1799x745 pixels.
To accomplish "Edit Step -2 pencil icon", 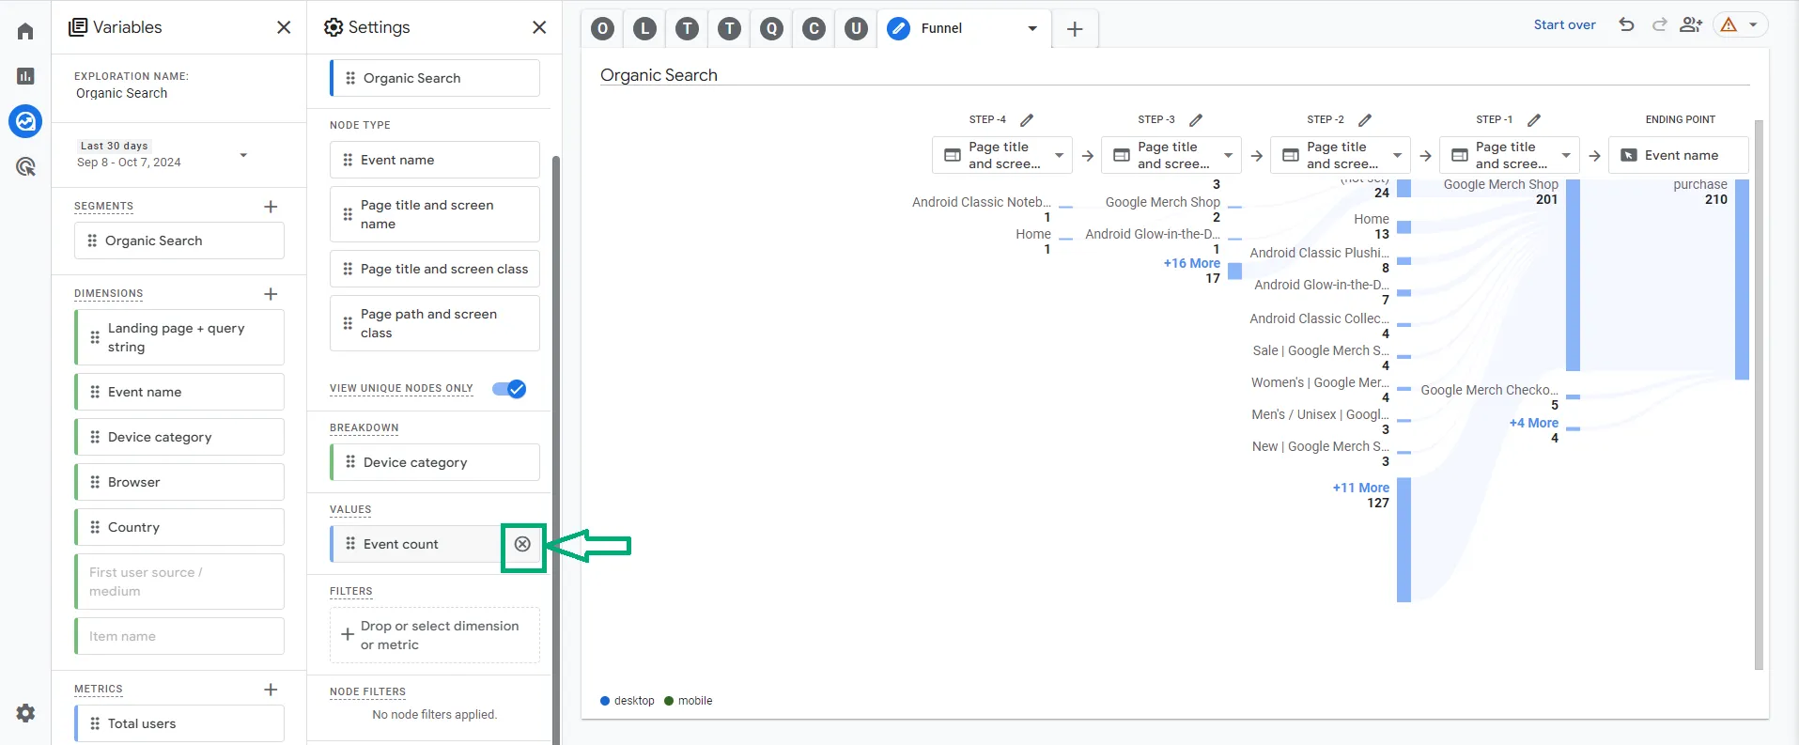I will pos(1365,120).
